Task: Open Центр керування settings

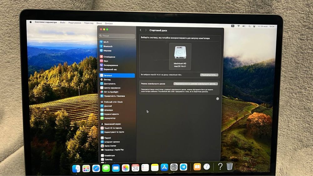Action: (117, 88)
